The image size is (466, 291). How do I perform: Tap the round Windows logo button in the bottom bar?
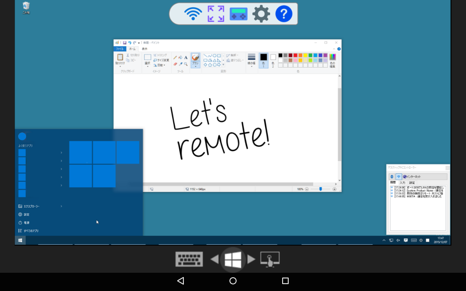click(233, 259)
